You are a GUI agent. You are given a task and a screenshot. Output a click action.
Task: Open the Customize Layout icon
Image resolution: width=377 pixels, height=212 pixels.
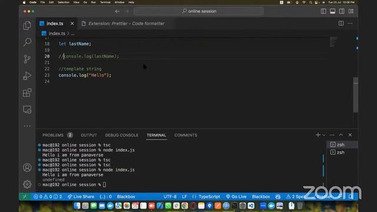click(x=351, y=11)
